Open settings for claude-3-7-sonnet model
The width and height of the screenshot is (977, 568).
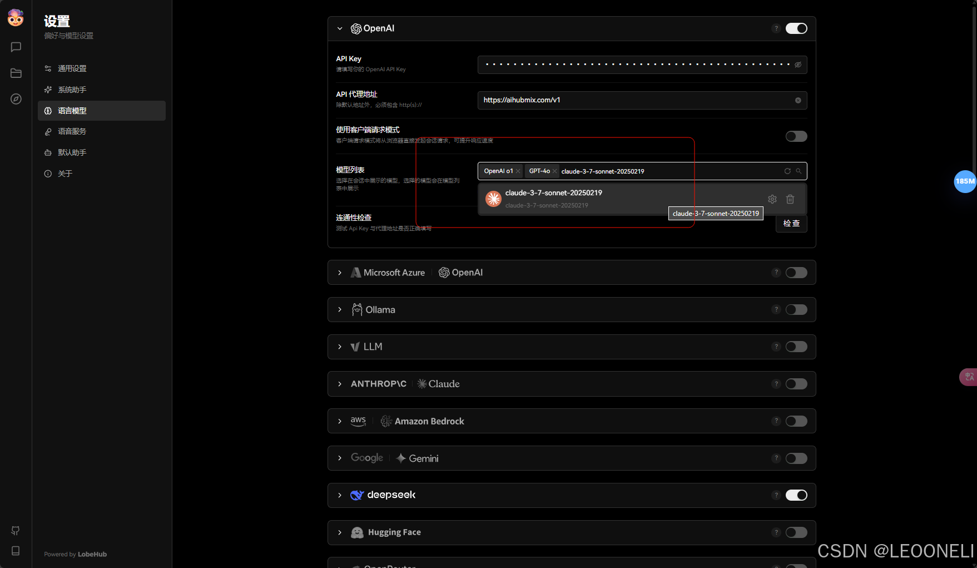coord(772,199)
